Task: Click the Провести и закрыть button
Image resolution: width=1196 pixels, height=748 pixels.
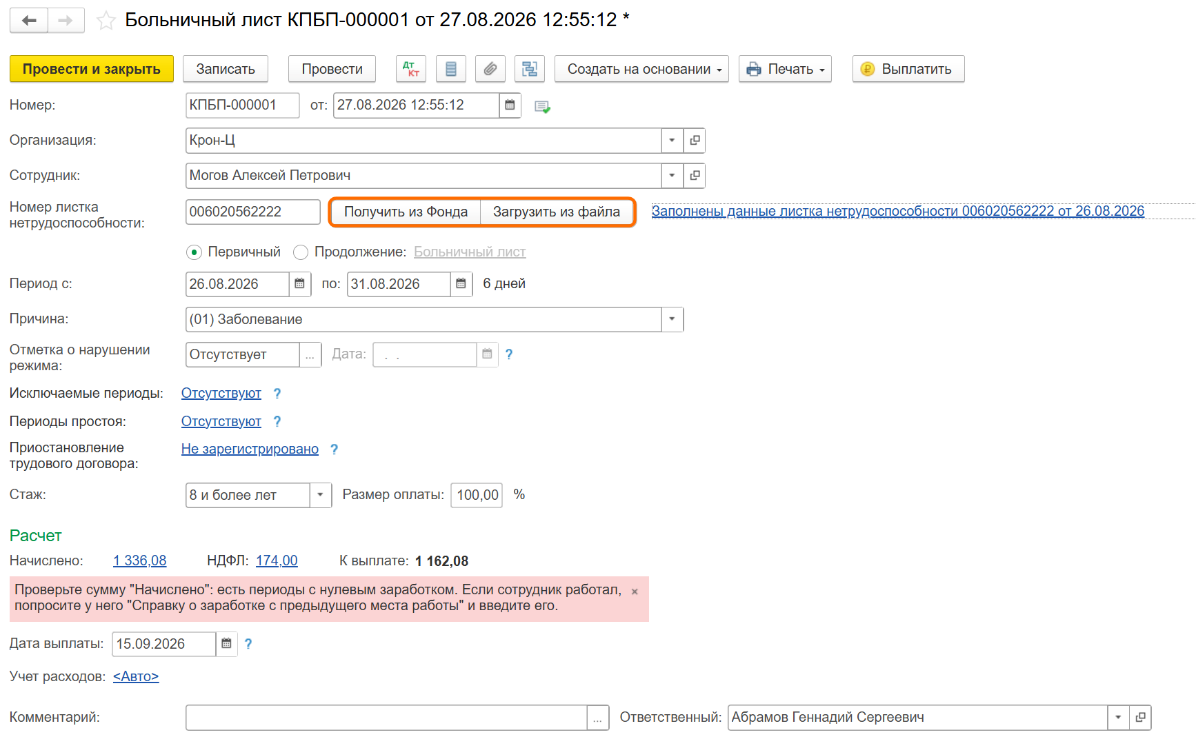Action: coord(92,69)
